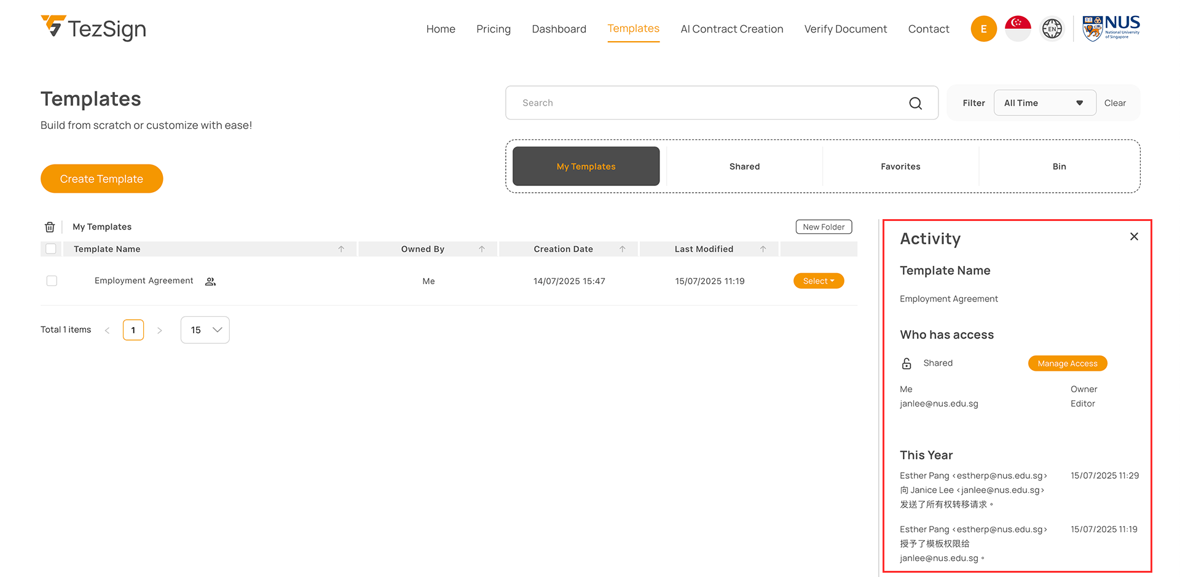Open the All Time filter dropdown

click(x=1044, y=103)
